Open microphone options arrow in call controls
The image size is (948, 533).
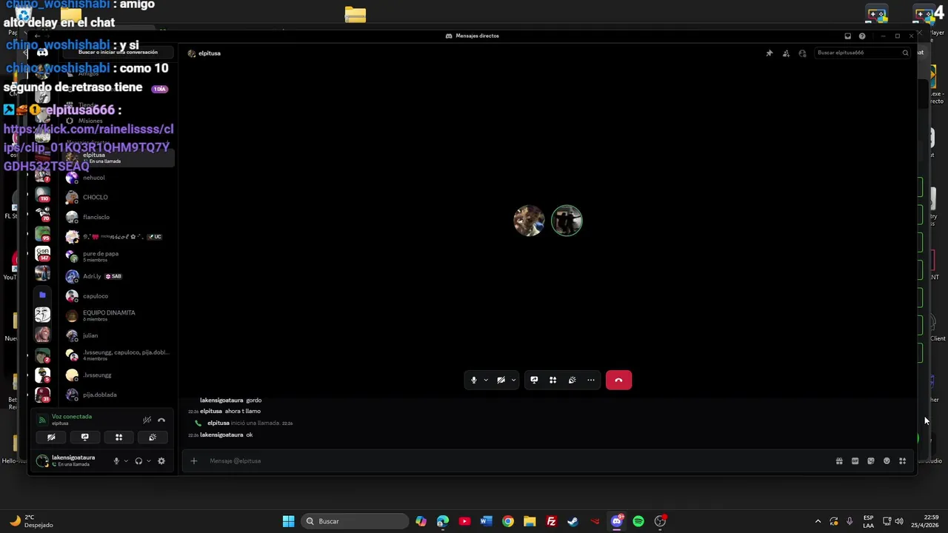click(486, 380)
